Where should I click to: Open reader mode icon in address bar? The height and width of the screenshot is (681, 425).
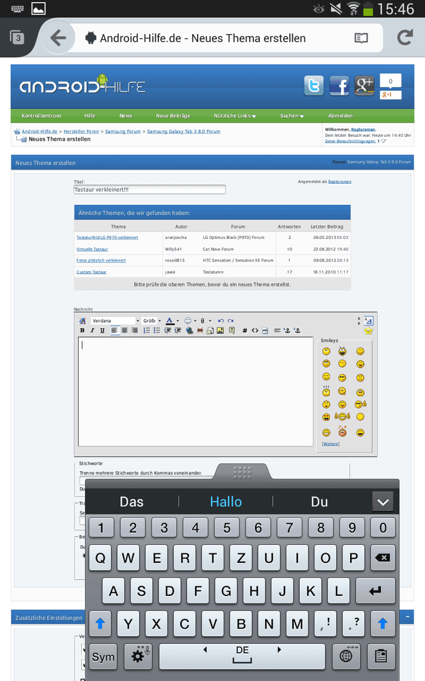pos(361,38)
